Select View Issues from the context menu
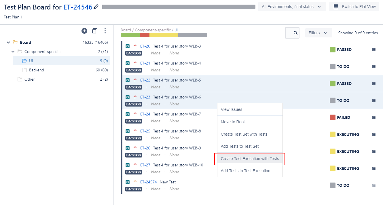383x205 pixels. coord(250,109)
